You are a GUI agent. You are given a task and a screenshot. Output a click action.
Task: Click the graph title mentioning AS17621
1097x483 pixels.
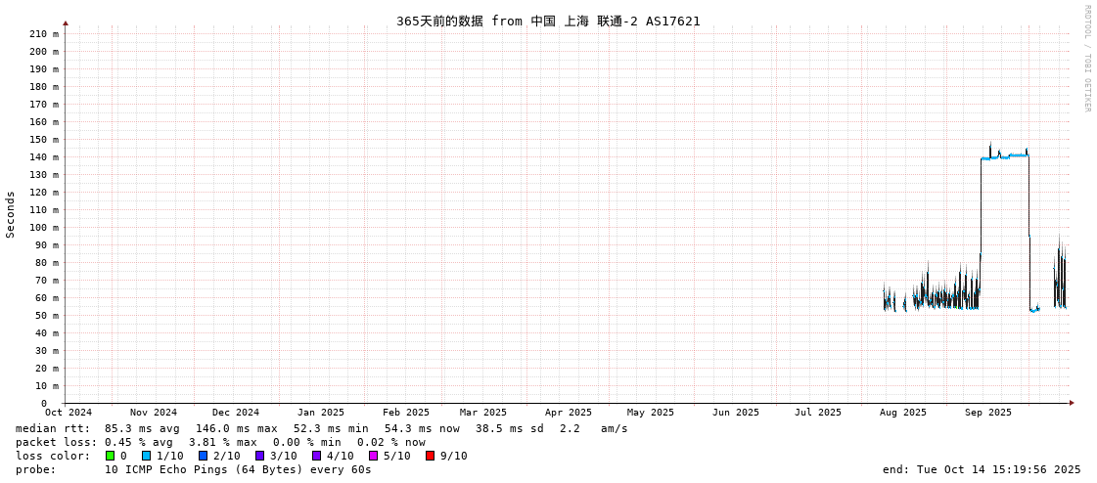pyautogui.click(x=548, y=21)
